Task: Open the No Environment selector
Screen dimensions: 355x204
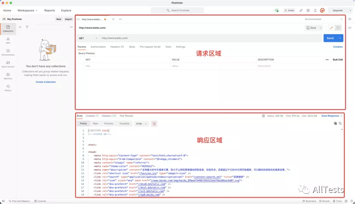Action: [323, 19]
